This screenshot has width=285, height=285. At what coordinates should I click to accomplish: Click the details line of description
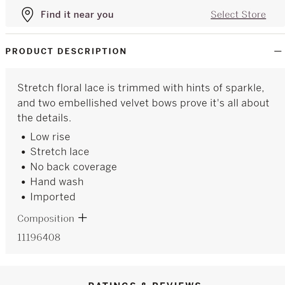[x=44, y=118]
